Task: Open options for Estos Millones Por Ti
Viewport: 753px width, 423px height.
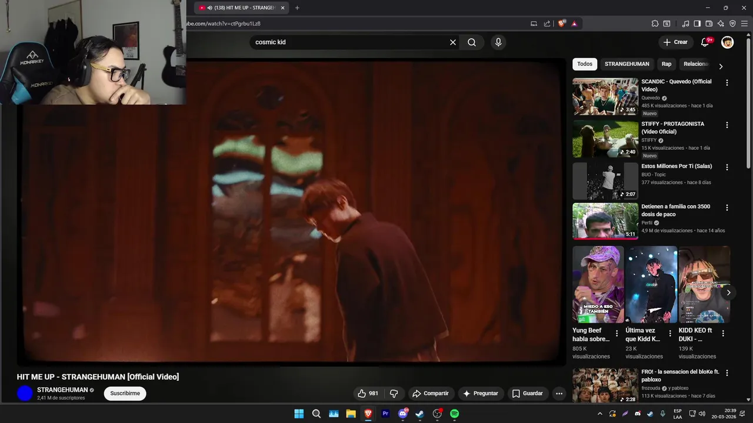Action: click(x=727, y=167)
